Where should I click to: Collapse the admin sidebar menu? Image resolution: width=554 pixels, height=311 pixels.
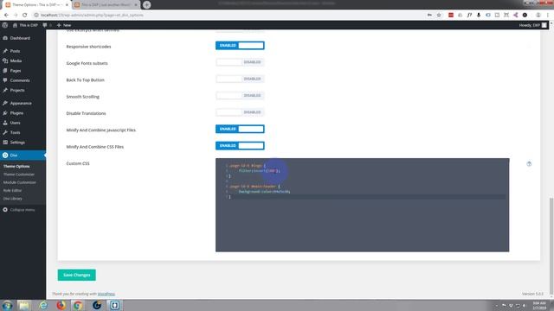(19, 210)
